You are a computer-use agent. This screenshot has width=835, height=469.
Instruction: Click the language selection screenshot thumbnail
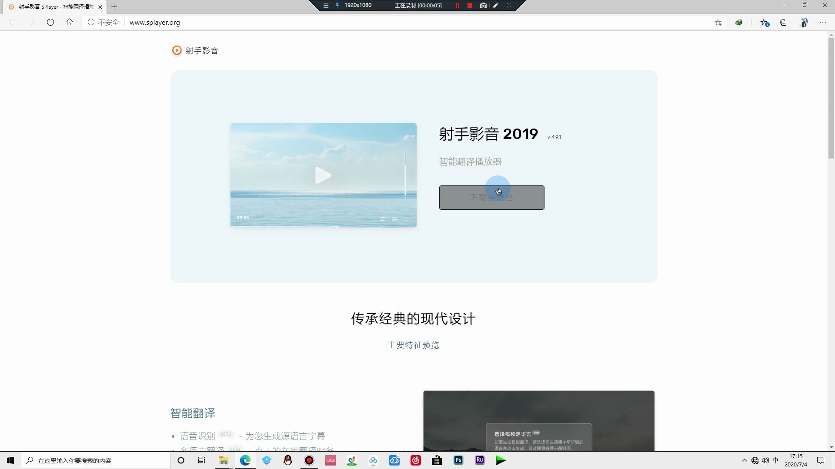[x=539, y=421]
